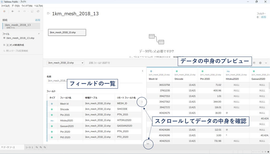This screenshot has width=270, height=154.
Task: Add a new story from the bottom tab bar
Action: pos(45,147)
